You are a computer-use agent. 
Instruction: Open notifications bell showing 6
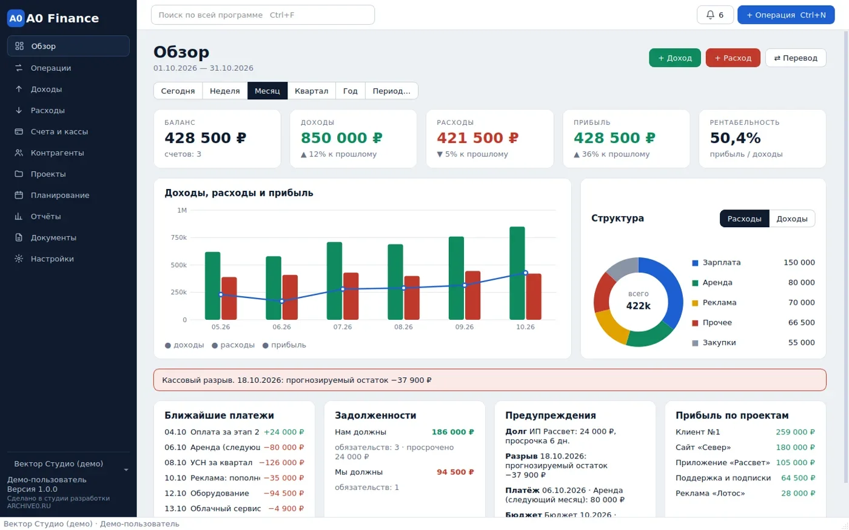click(x=716, y=15)
